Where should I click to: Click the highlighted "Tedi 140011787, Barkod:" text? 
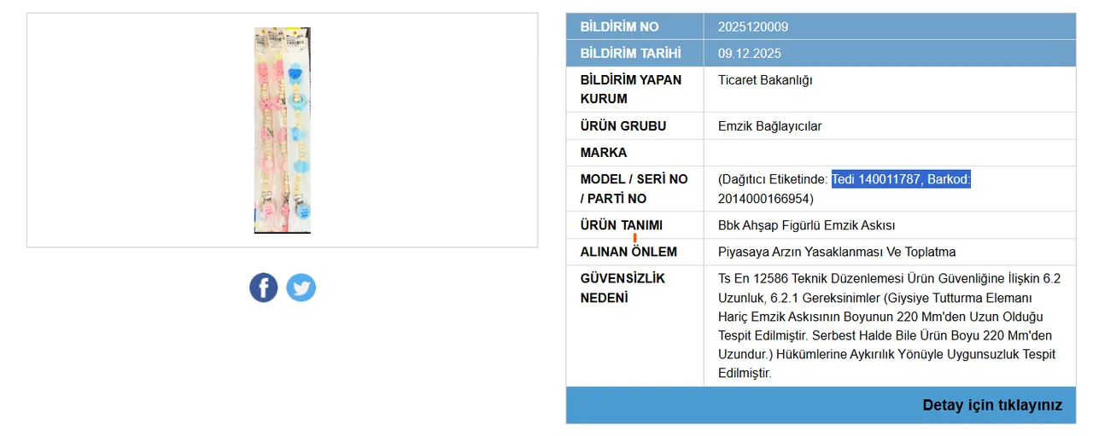(901, 179)
